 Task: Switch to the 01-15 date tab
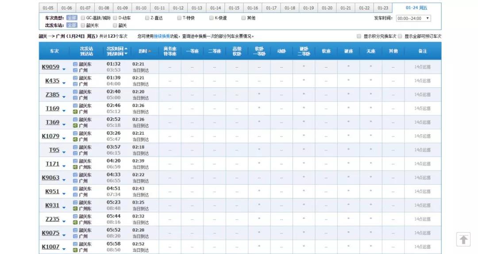(x=234, y=8)
